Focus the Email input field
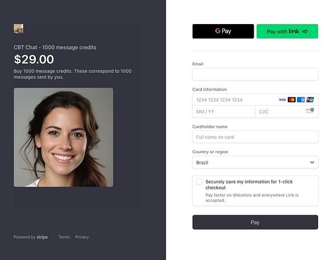This screenshot has height=260, width=336. (x=255, y=74)
